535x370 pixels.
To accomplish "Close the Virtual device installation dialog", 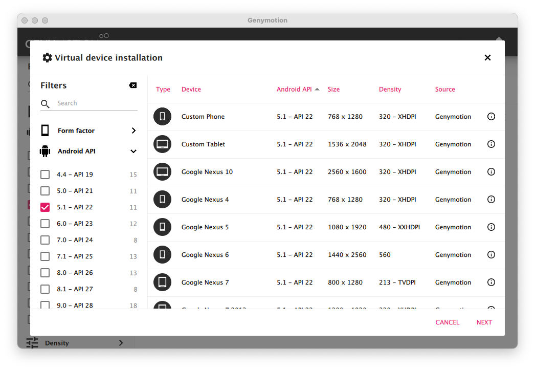I will pyautogui.click(x=487, y=58).
